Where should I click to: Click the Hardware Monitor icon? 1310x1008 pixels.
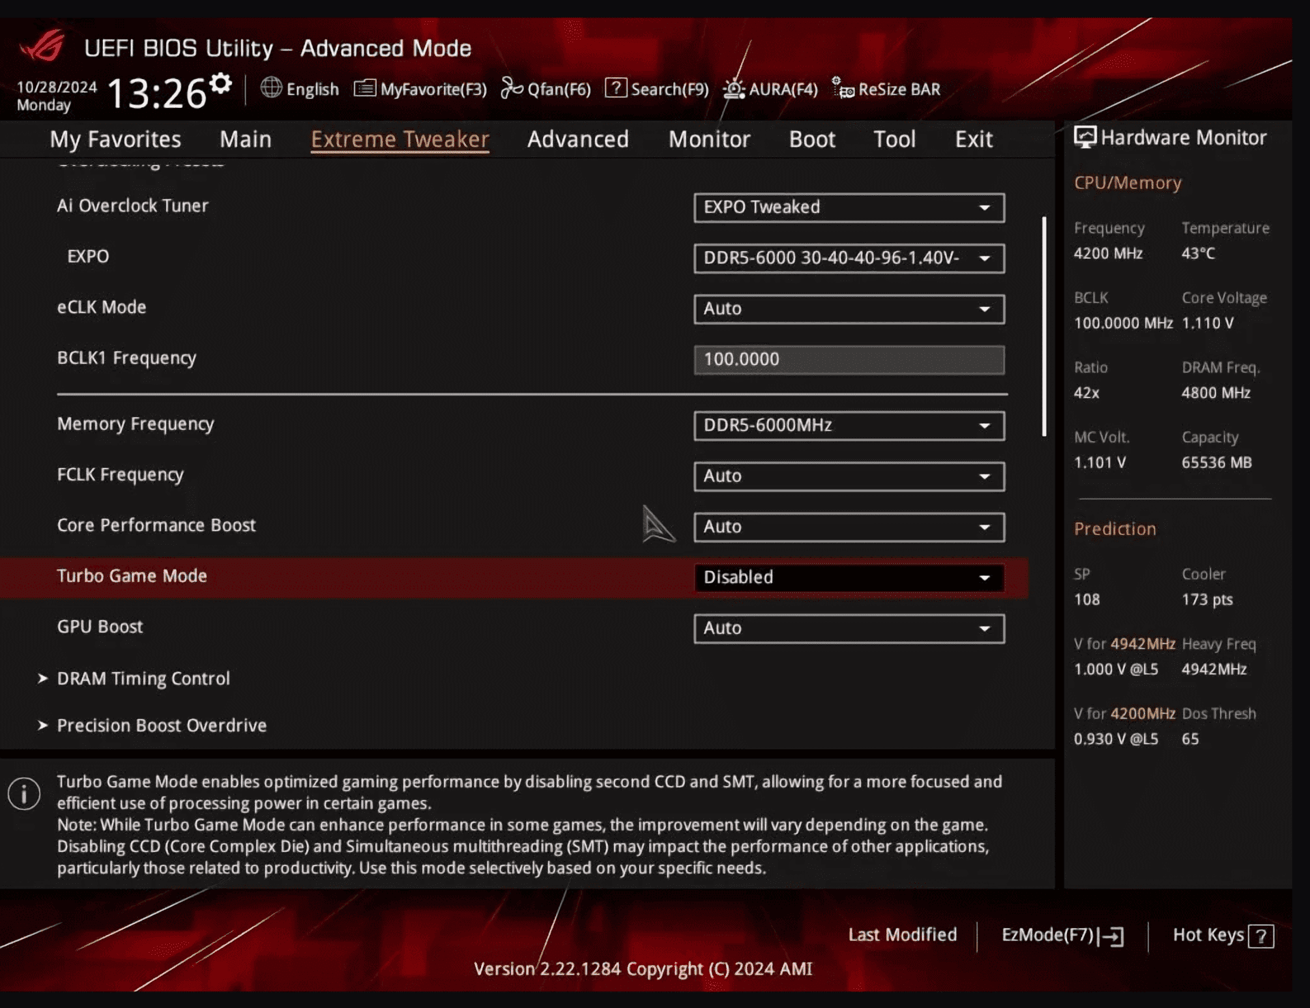coord(1086,136)
